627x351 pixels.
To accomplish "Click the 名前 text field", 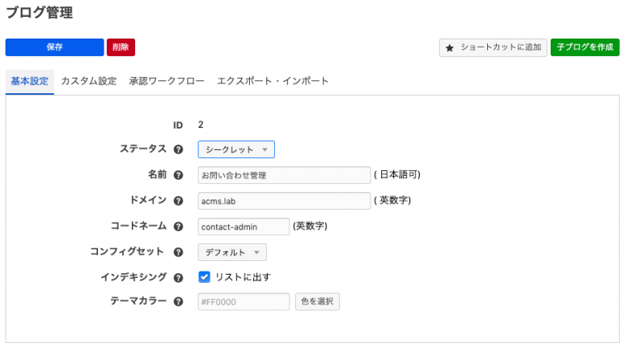I will (x=283, y=175).
